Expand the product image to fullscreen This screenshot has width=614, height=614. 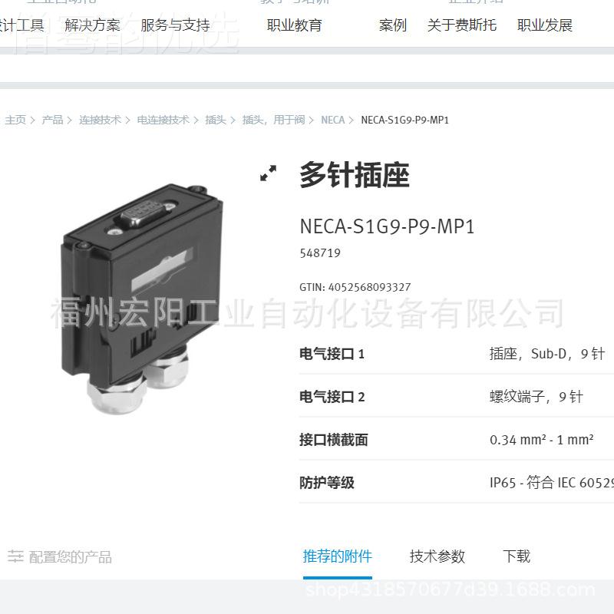tap(268, 173)
